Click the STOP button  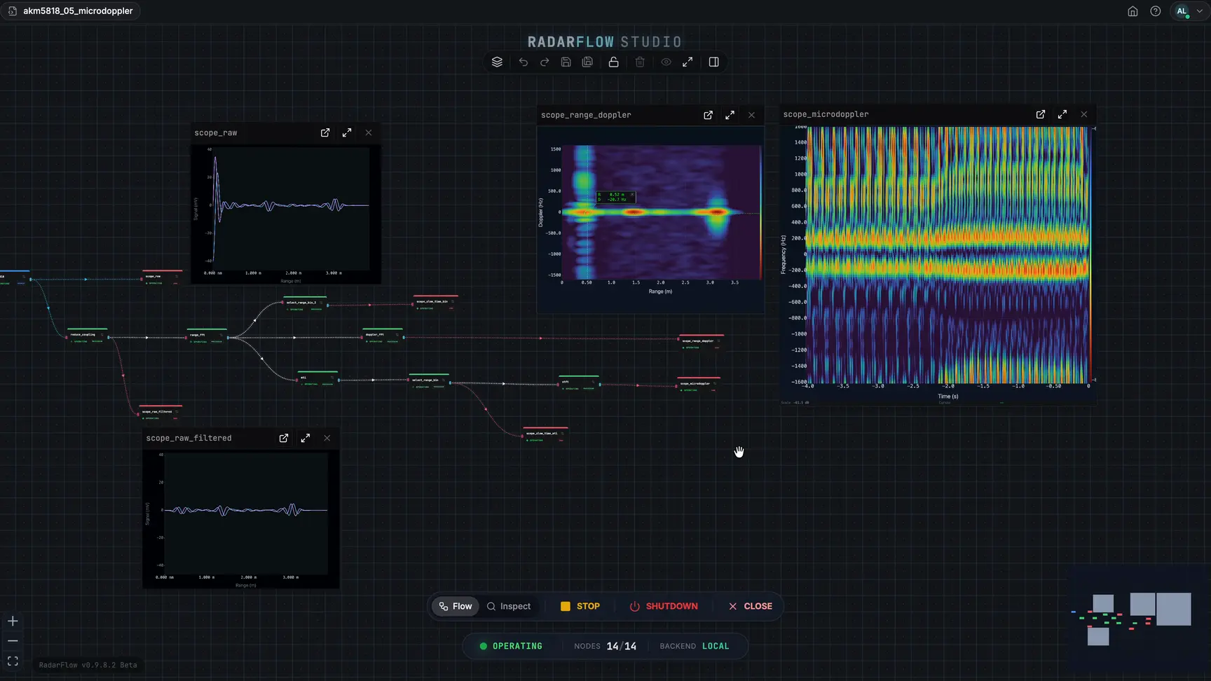[580, 606]
